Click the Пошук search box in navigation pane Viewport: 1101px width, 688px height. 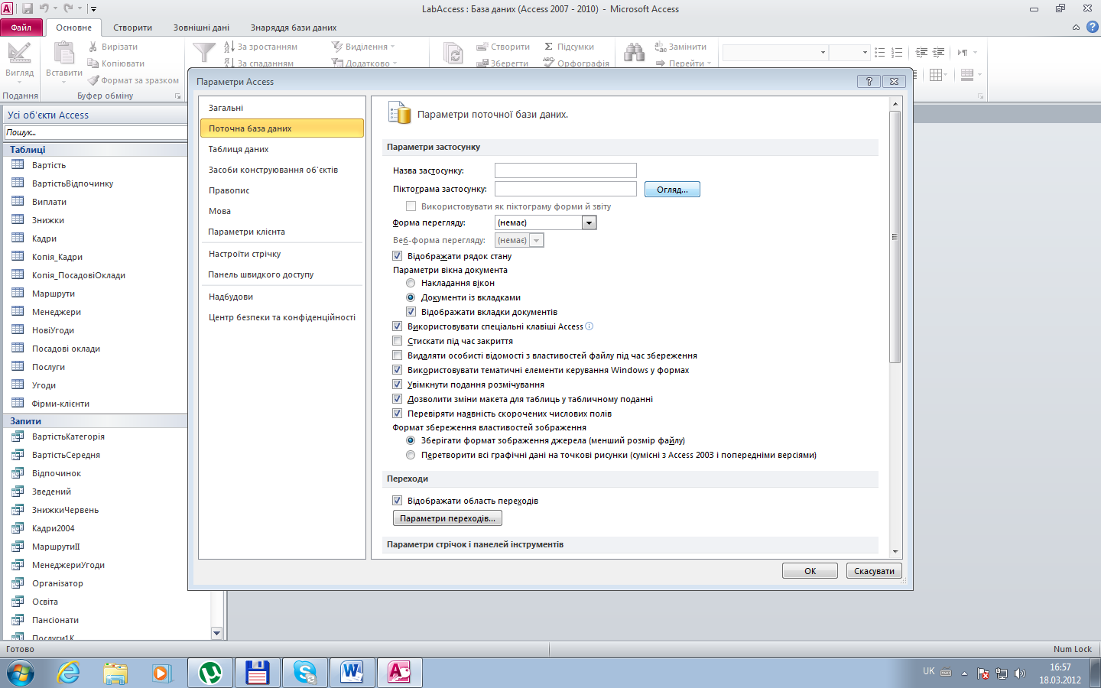click(96, 132)
